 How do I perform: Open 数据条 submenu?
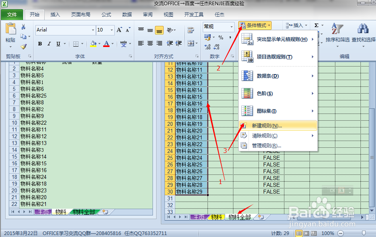(278, 76)
